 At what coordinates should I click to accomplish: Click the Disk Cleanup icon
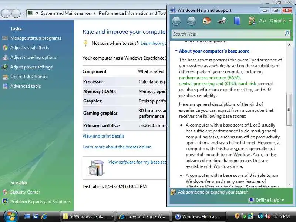pos(5,77)
